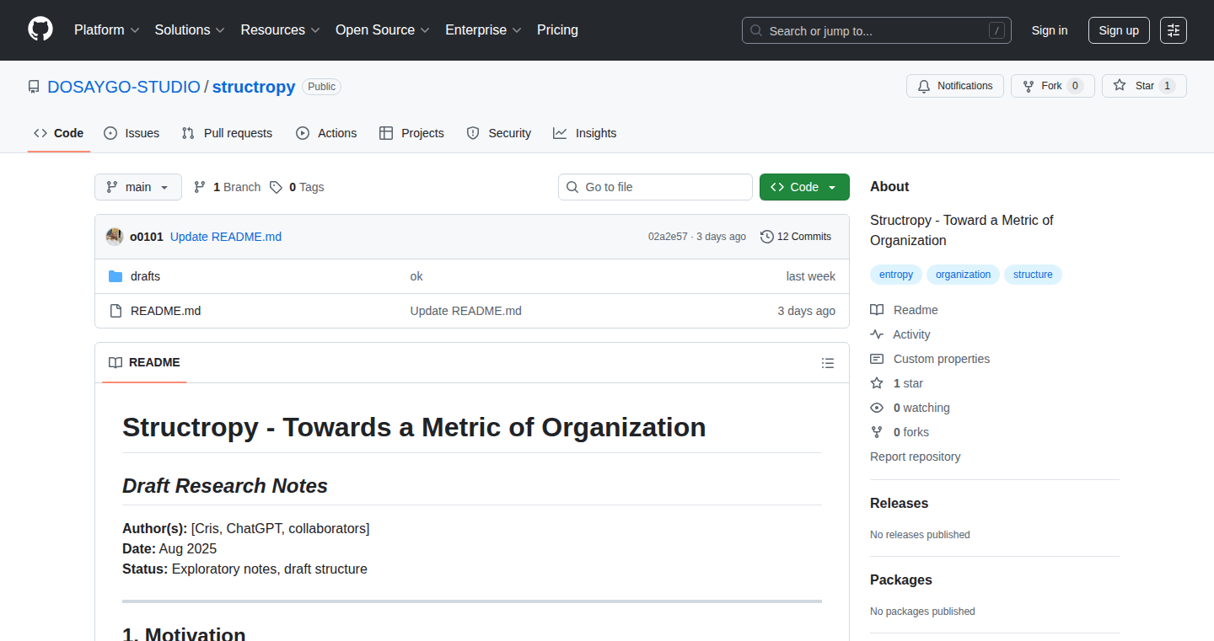Open the README outline list icon
The height and width of the screenshot is (641, 1214).
828,363
